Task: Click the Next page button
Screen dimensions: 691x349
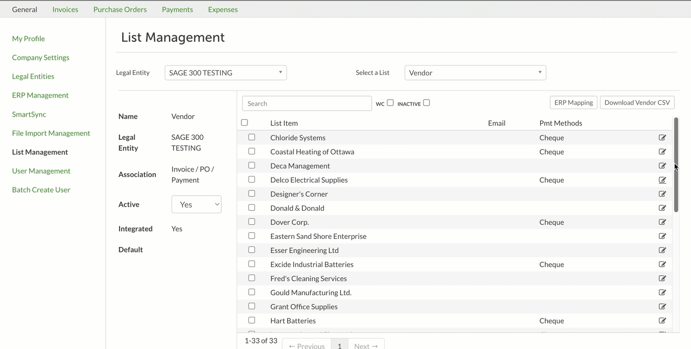Action: click(x=366, y=344)
